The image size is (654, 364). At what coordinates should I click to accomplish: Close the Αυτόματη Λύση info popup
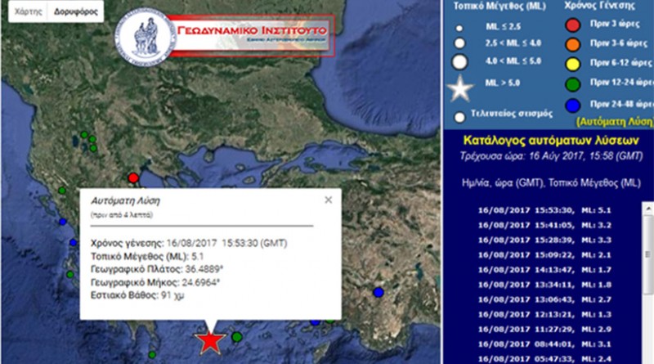(x=329, y=199)
